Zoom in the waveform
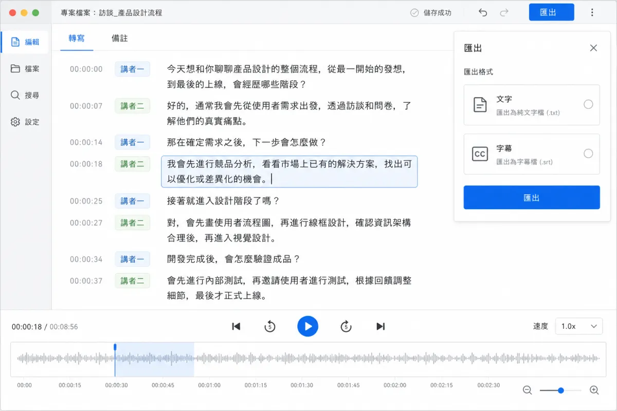 (594, 390)
